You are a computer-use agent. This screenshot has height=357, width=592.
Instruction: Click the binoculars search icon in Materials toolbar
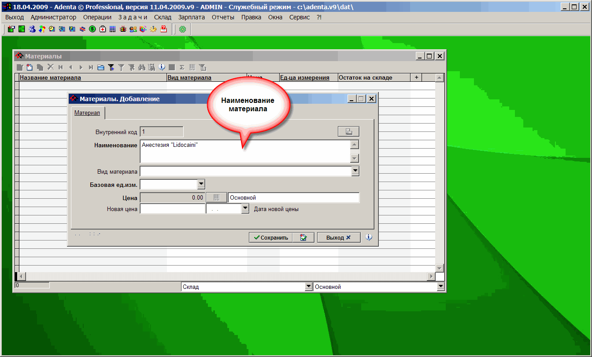(x=141, y=67)
